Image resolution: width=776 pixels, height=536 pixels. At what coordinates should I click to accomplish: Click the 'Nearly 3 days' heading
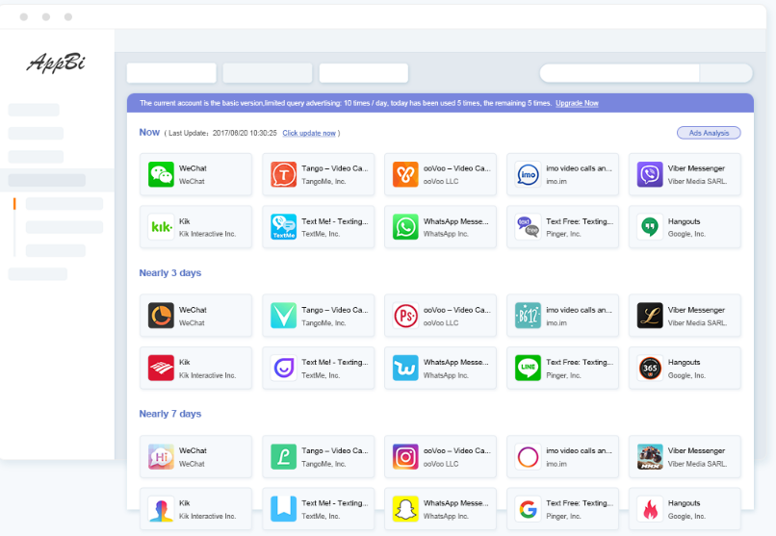pos(170,273)
